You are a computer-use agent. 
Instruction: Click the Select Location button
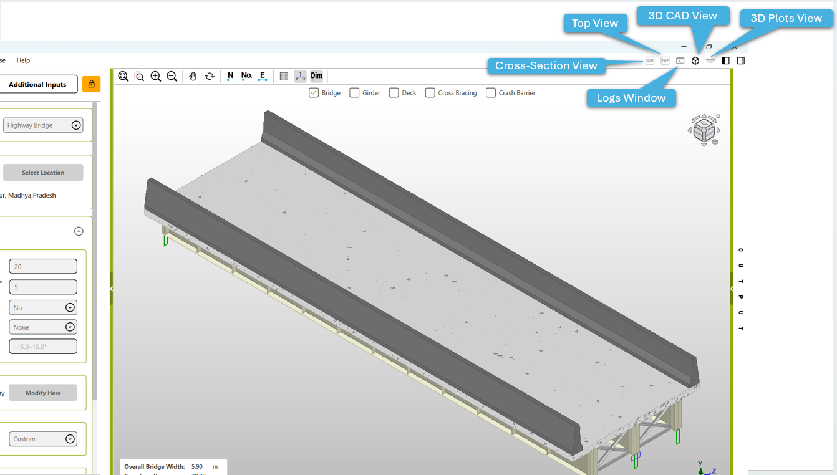(43, 173)
